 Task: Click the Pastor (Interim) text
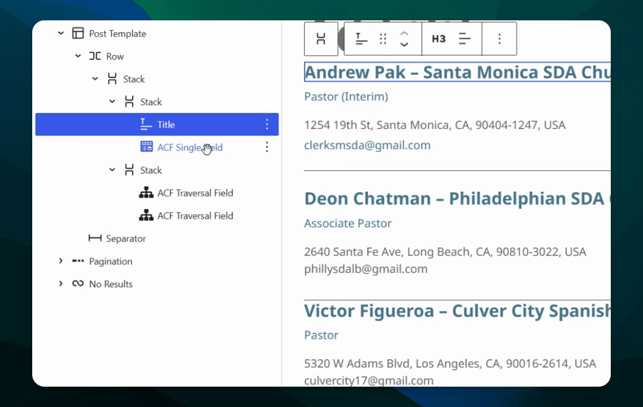click(346, 97)
